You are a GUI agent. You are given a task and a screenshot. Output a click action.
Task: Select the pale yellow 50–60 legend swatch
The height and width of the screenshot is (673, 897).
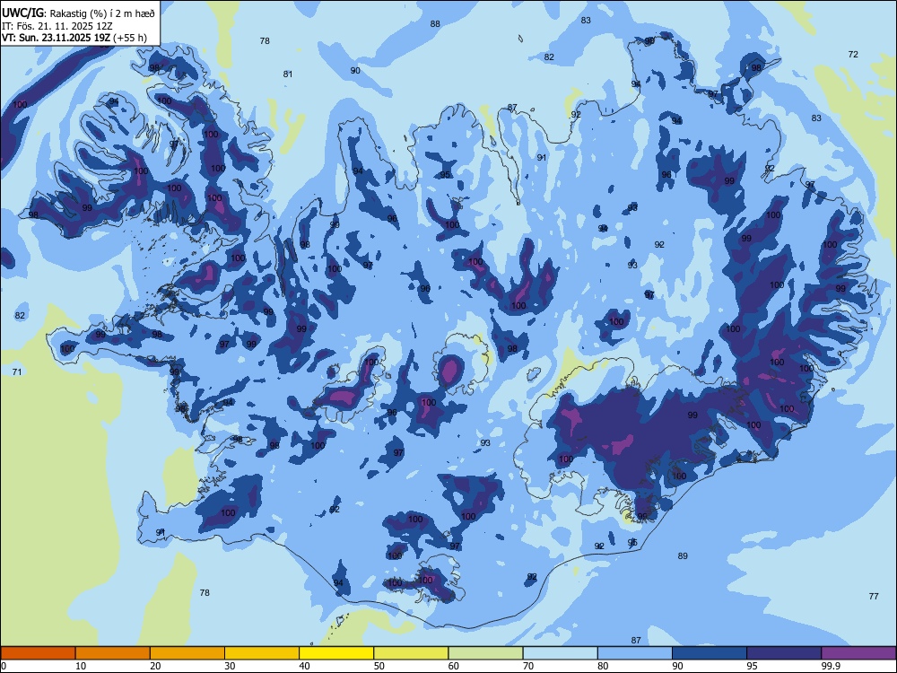pyautogui.click(x=412, y=653)
